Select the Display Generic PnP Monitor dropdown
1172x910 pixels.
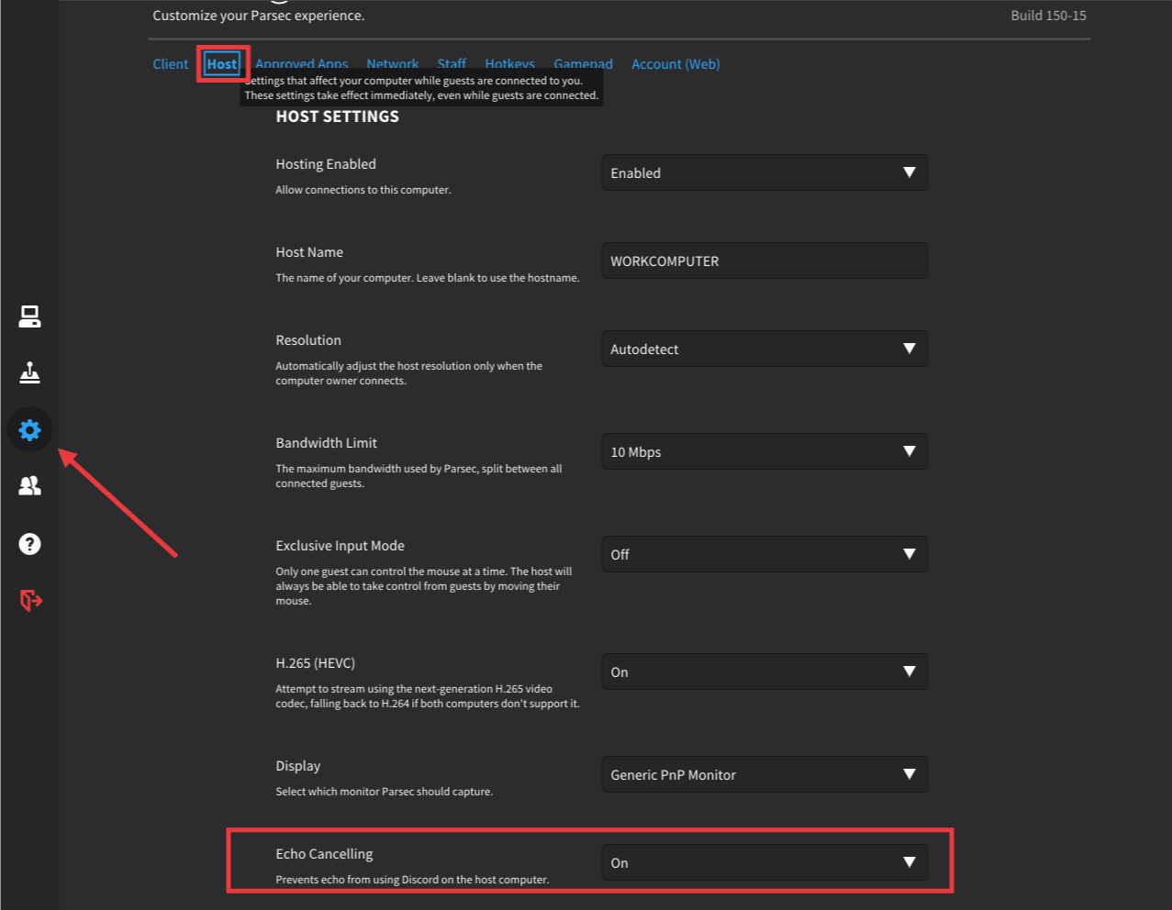[764, 774]
